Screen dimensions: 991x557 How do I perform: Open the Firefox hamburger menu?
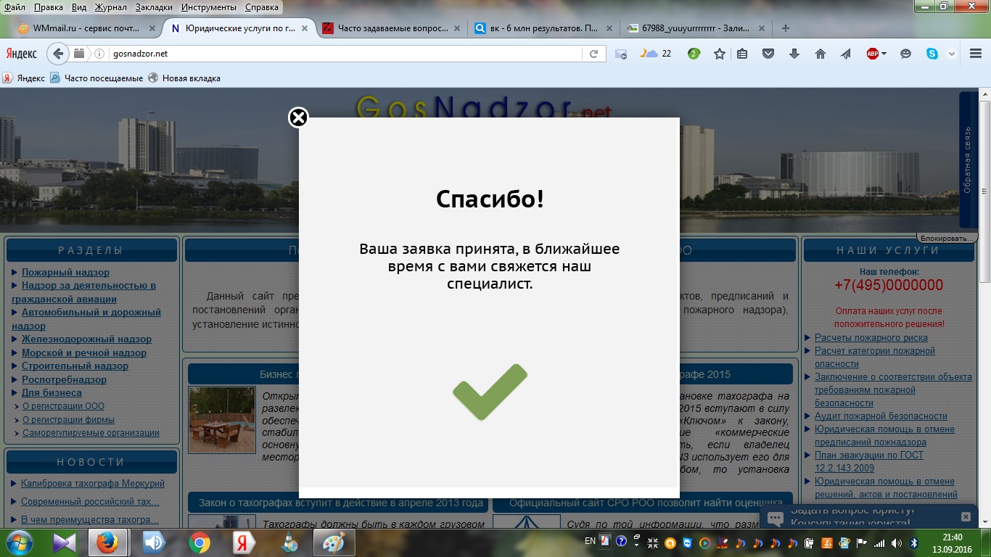(975, 54)
